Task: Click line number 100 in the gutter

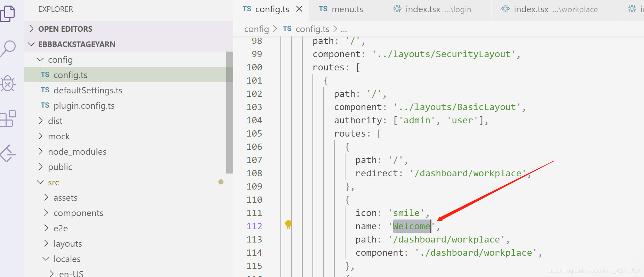Action: click(x=254, y=67)
